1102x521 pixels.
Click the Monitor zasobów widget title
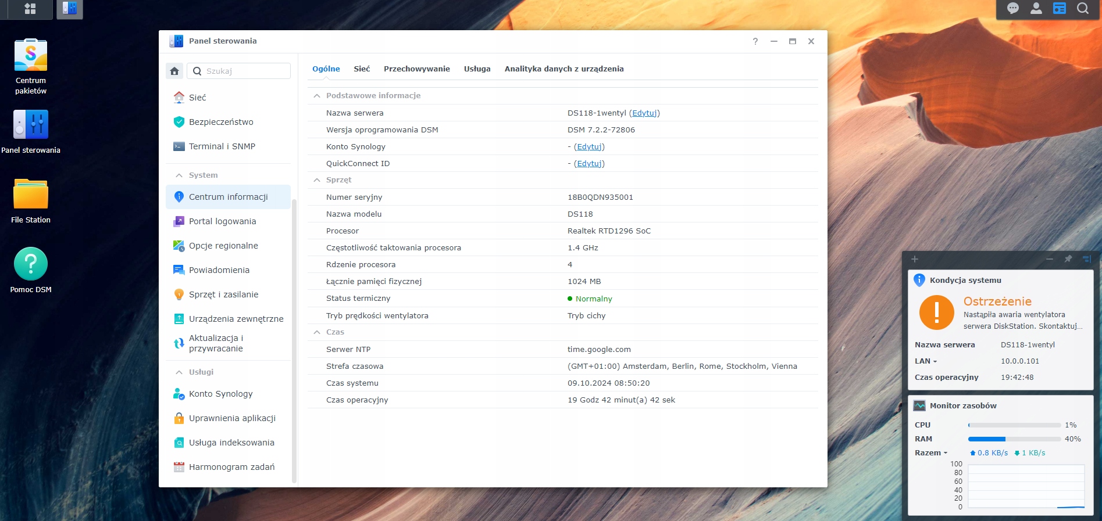point(963,406)
